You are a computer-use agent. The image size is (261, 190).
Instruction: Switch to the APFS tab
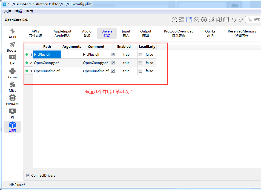36,33
